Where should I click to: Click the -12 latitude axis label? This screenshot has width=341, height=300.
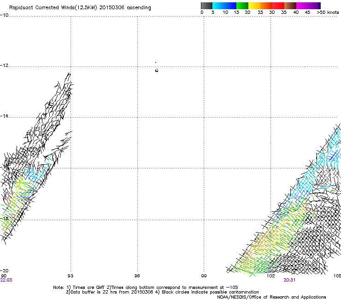pyautogui.click(x=4, y=66)
